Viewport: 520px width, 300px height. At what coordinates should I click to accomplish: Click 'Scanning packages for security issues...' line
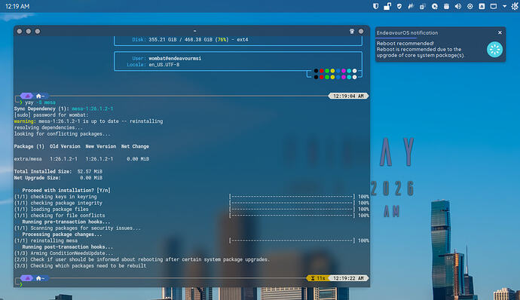coord(78,228)
